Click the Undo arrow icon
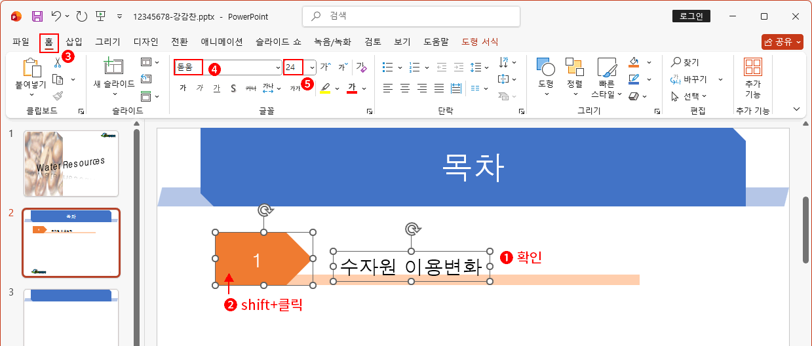This screenshot has height=346, width=812. click(x=57, y=16)
